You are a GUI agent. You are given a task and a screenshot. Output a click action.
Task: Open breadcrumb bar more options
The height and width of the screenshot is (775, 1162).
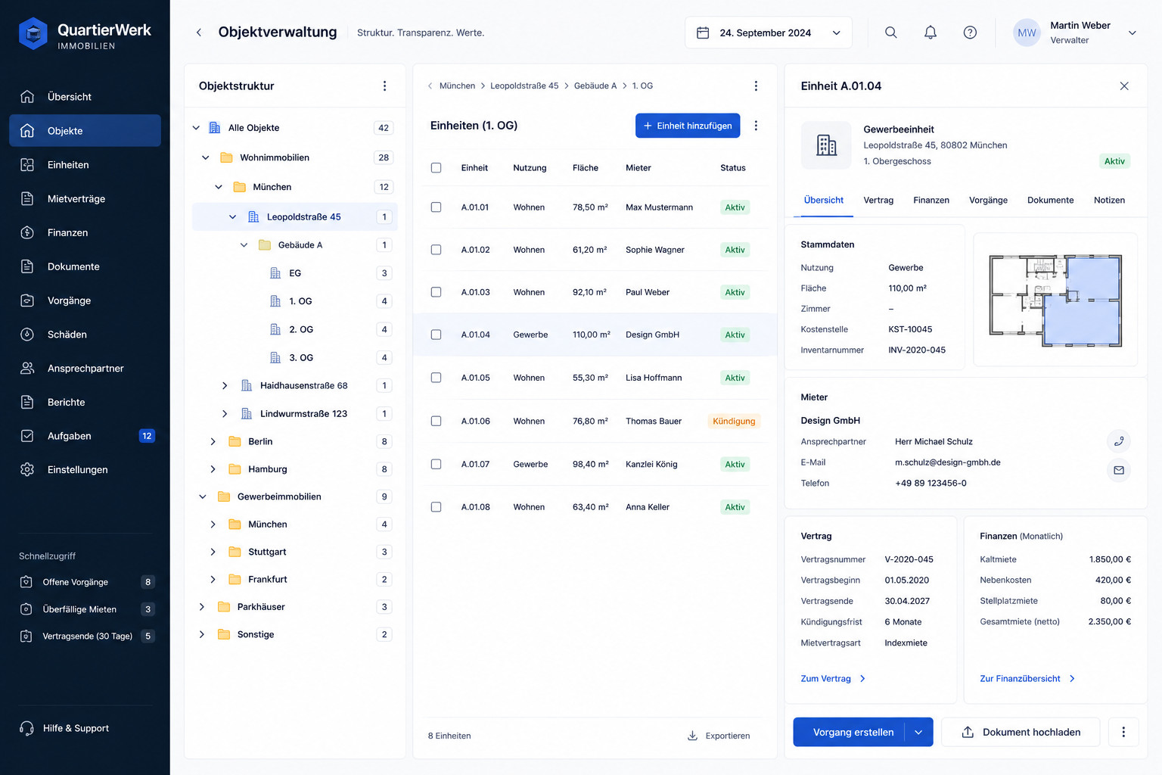click(756, 86)
